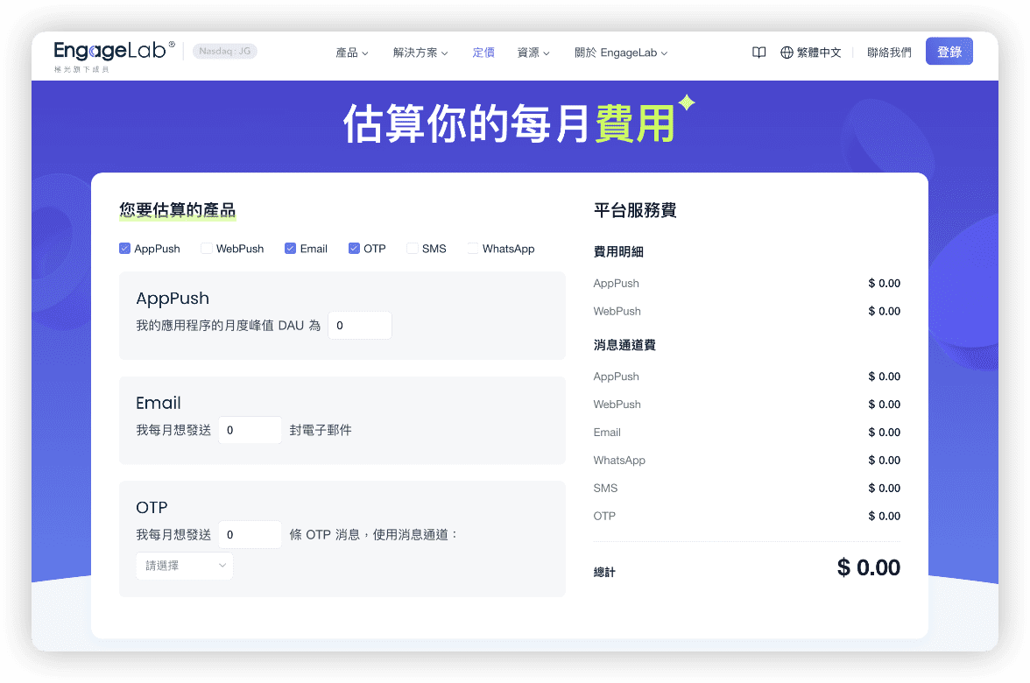Uncheck the OTP checkbox
The image size is (1030, 683).
[x=354, y=249]
